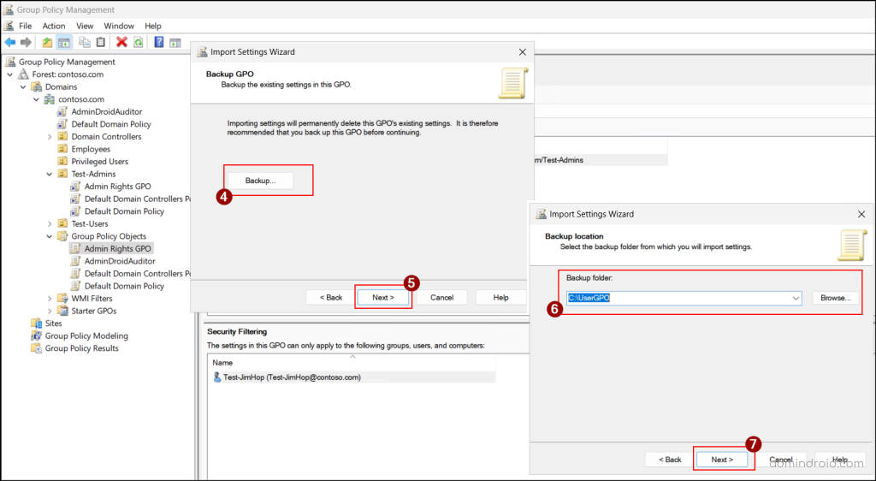
Task: Click the Group Policy Modeling icon
Action: tap(36, 336)
